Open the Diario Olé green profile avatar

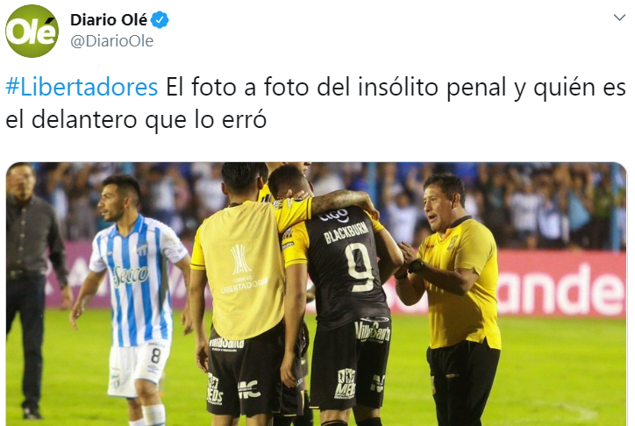pyautogui.click(x=32, y=32)
